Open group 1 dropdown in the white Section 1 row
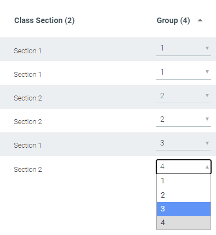Image resolution: width=216 pixels, height=235 pixels. (184, 72)
